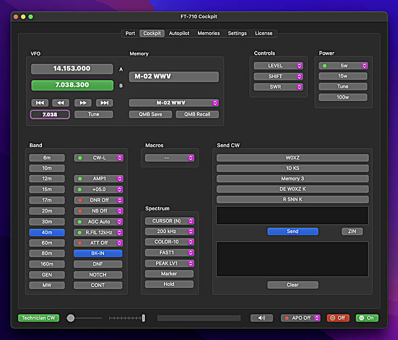Image resolution: width=398 pixels, height=340 pixels.
Task: Select the 10m band
Action: (x=47, y=168)
